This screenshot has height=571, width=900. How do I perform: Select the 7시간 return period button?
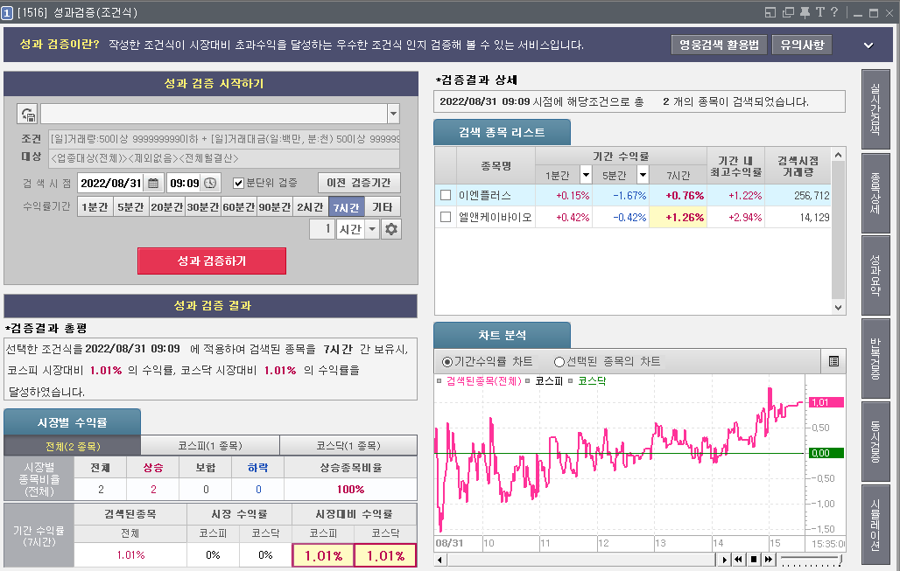pos(347,207)
